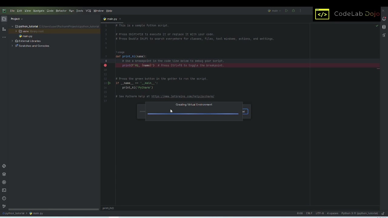Open the View menu

click(28, 11)
